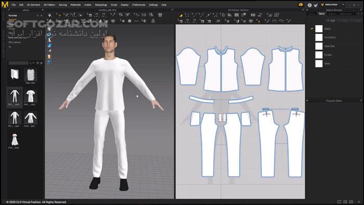
Task: Click the Pocket fabric swatch
Action: [319, 55]
